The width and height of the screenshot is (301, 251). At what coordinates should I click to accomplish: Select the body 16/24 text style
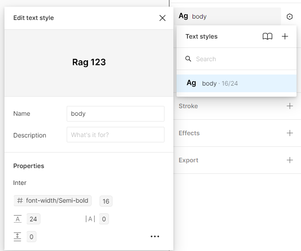click(237, 83)
